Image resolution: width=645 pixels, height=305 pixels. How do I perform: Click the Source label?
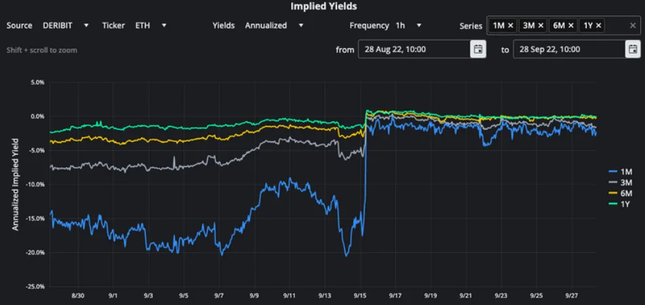click(x=20, y=26)
